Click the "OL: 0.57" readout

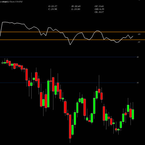coord(99,12)
